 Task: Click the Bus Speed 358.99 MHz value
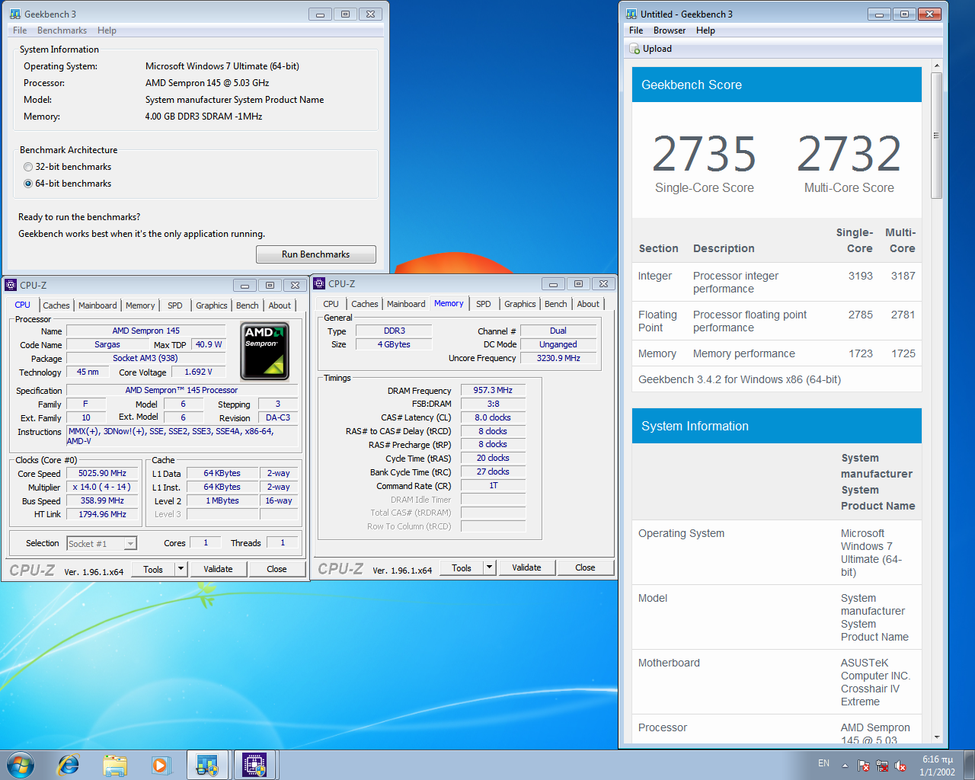(102, 500)
